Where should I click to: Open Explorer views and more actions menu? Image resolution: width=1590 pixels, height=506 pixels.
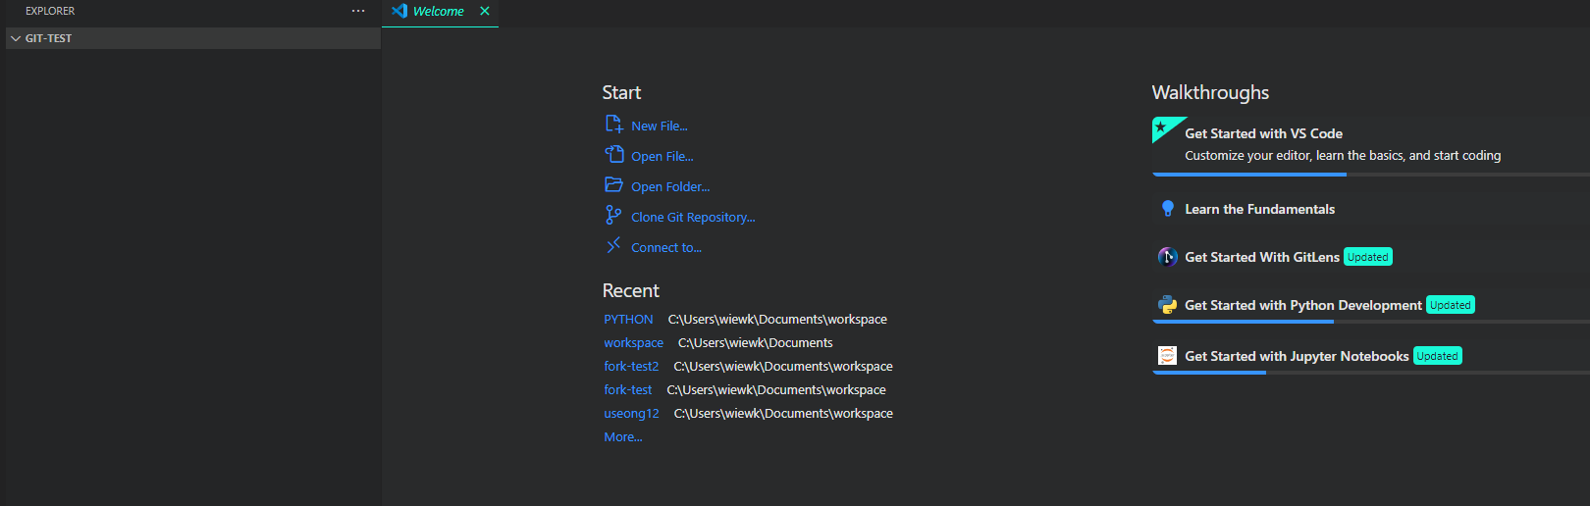[358, 11]
